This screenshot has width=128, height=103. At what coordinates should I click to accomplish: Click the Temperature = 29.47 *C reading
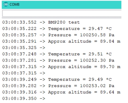click(80, 29)
